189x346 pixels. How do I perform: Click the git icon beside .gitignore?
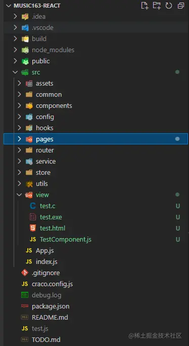tap(25, 273)
